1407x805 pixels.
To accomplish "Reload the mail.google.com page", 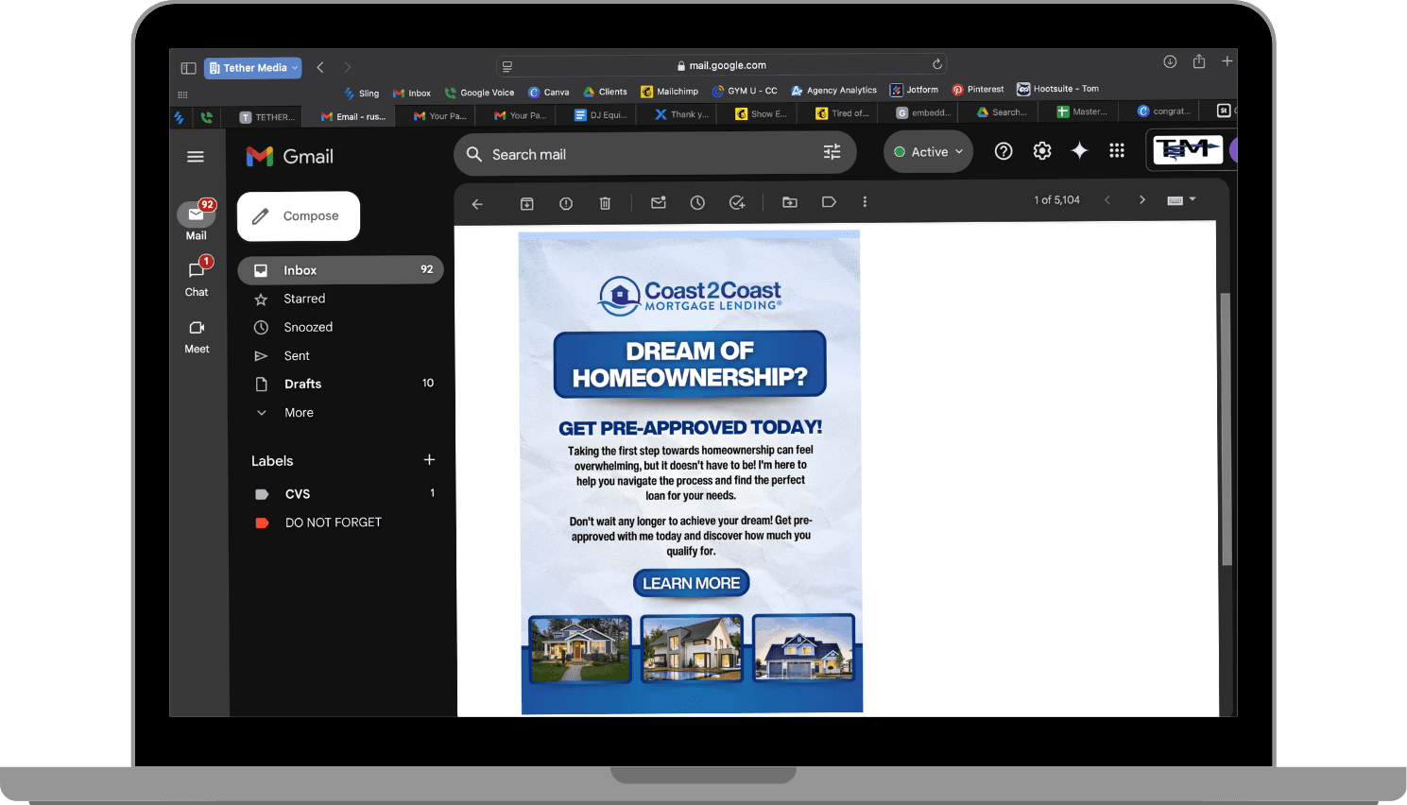I will coord(937,65).
